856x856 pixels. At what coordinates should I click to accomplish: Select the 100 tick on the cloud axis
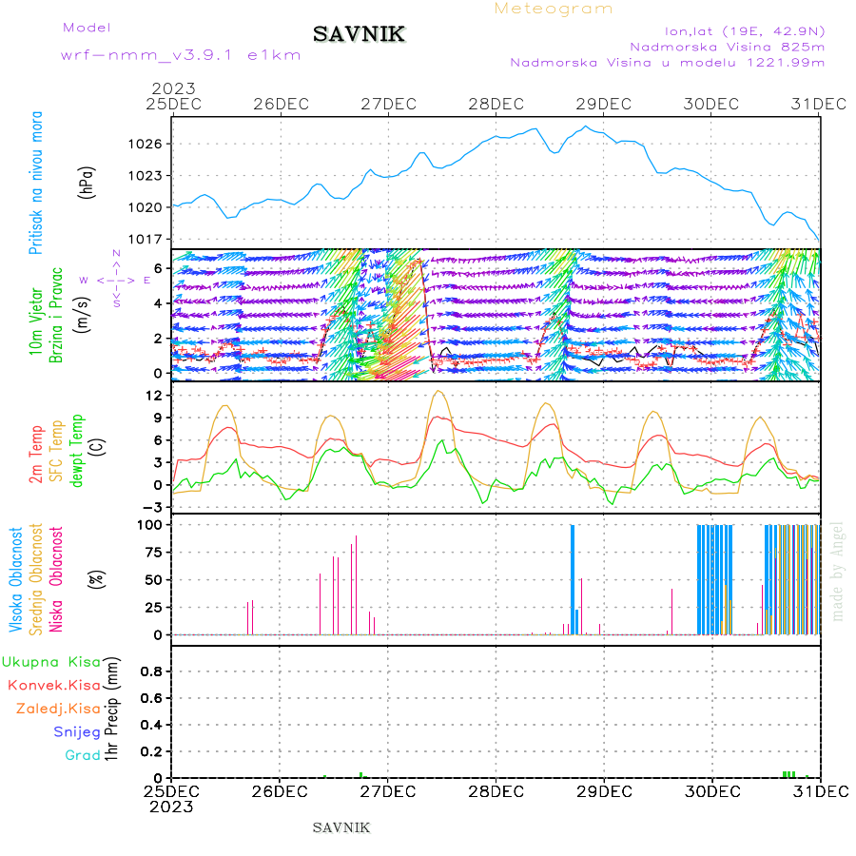149,525
